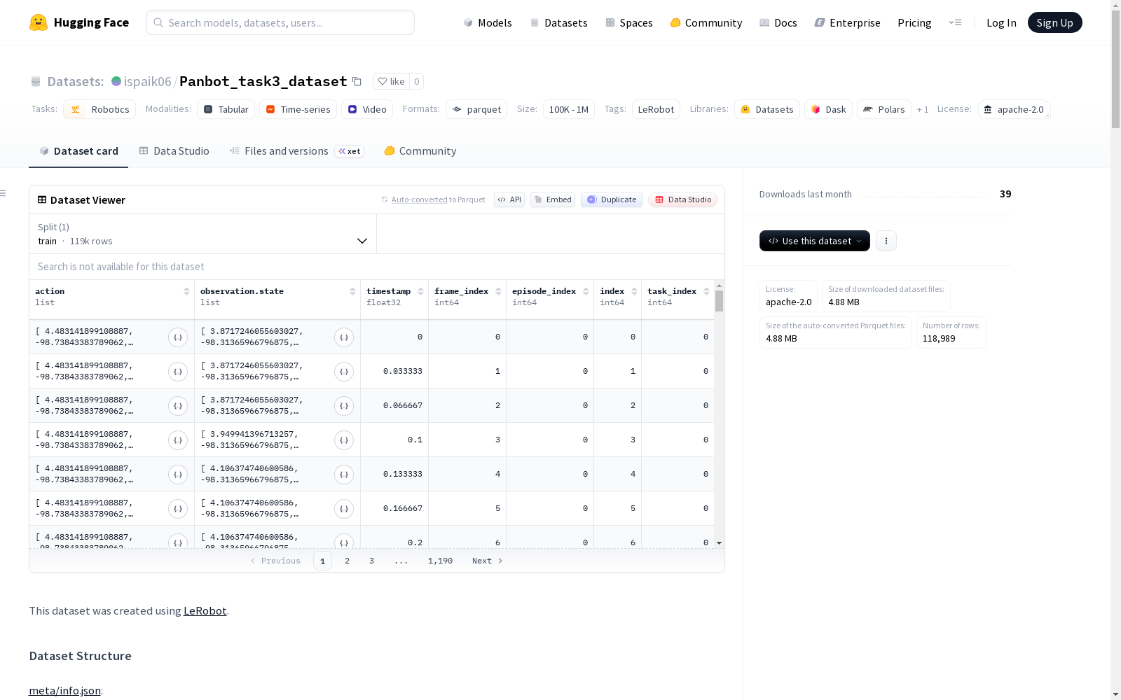Select the Polars library tag

click(x=884, y=109)
